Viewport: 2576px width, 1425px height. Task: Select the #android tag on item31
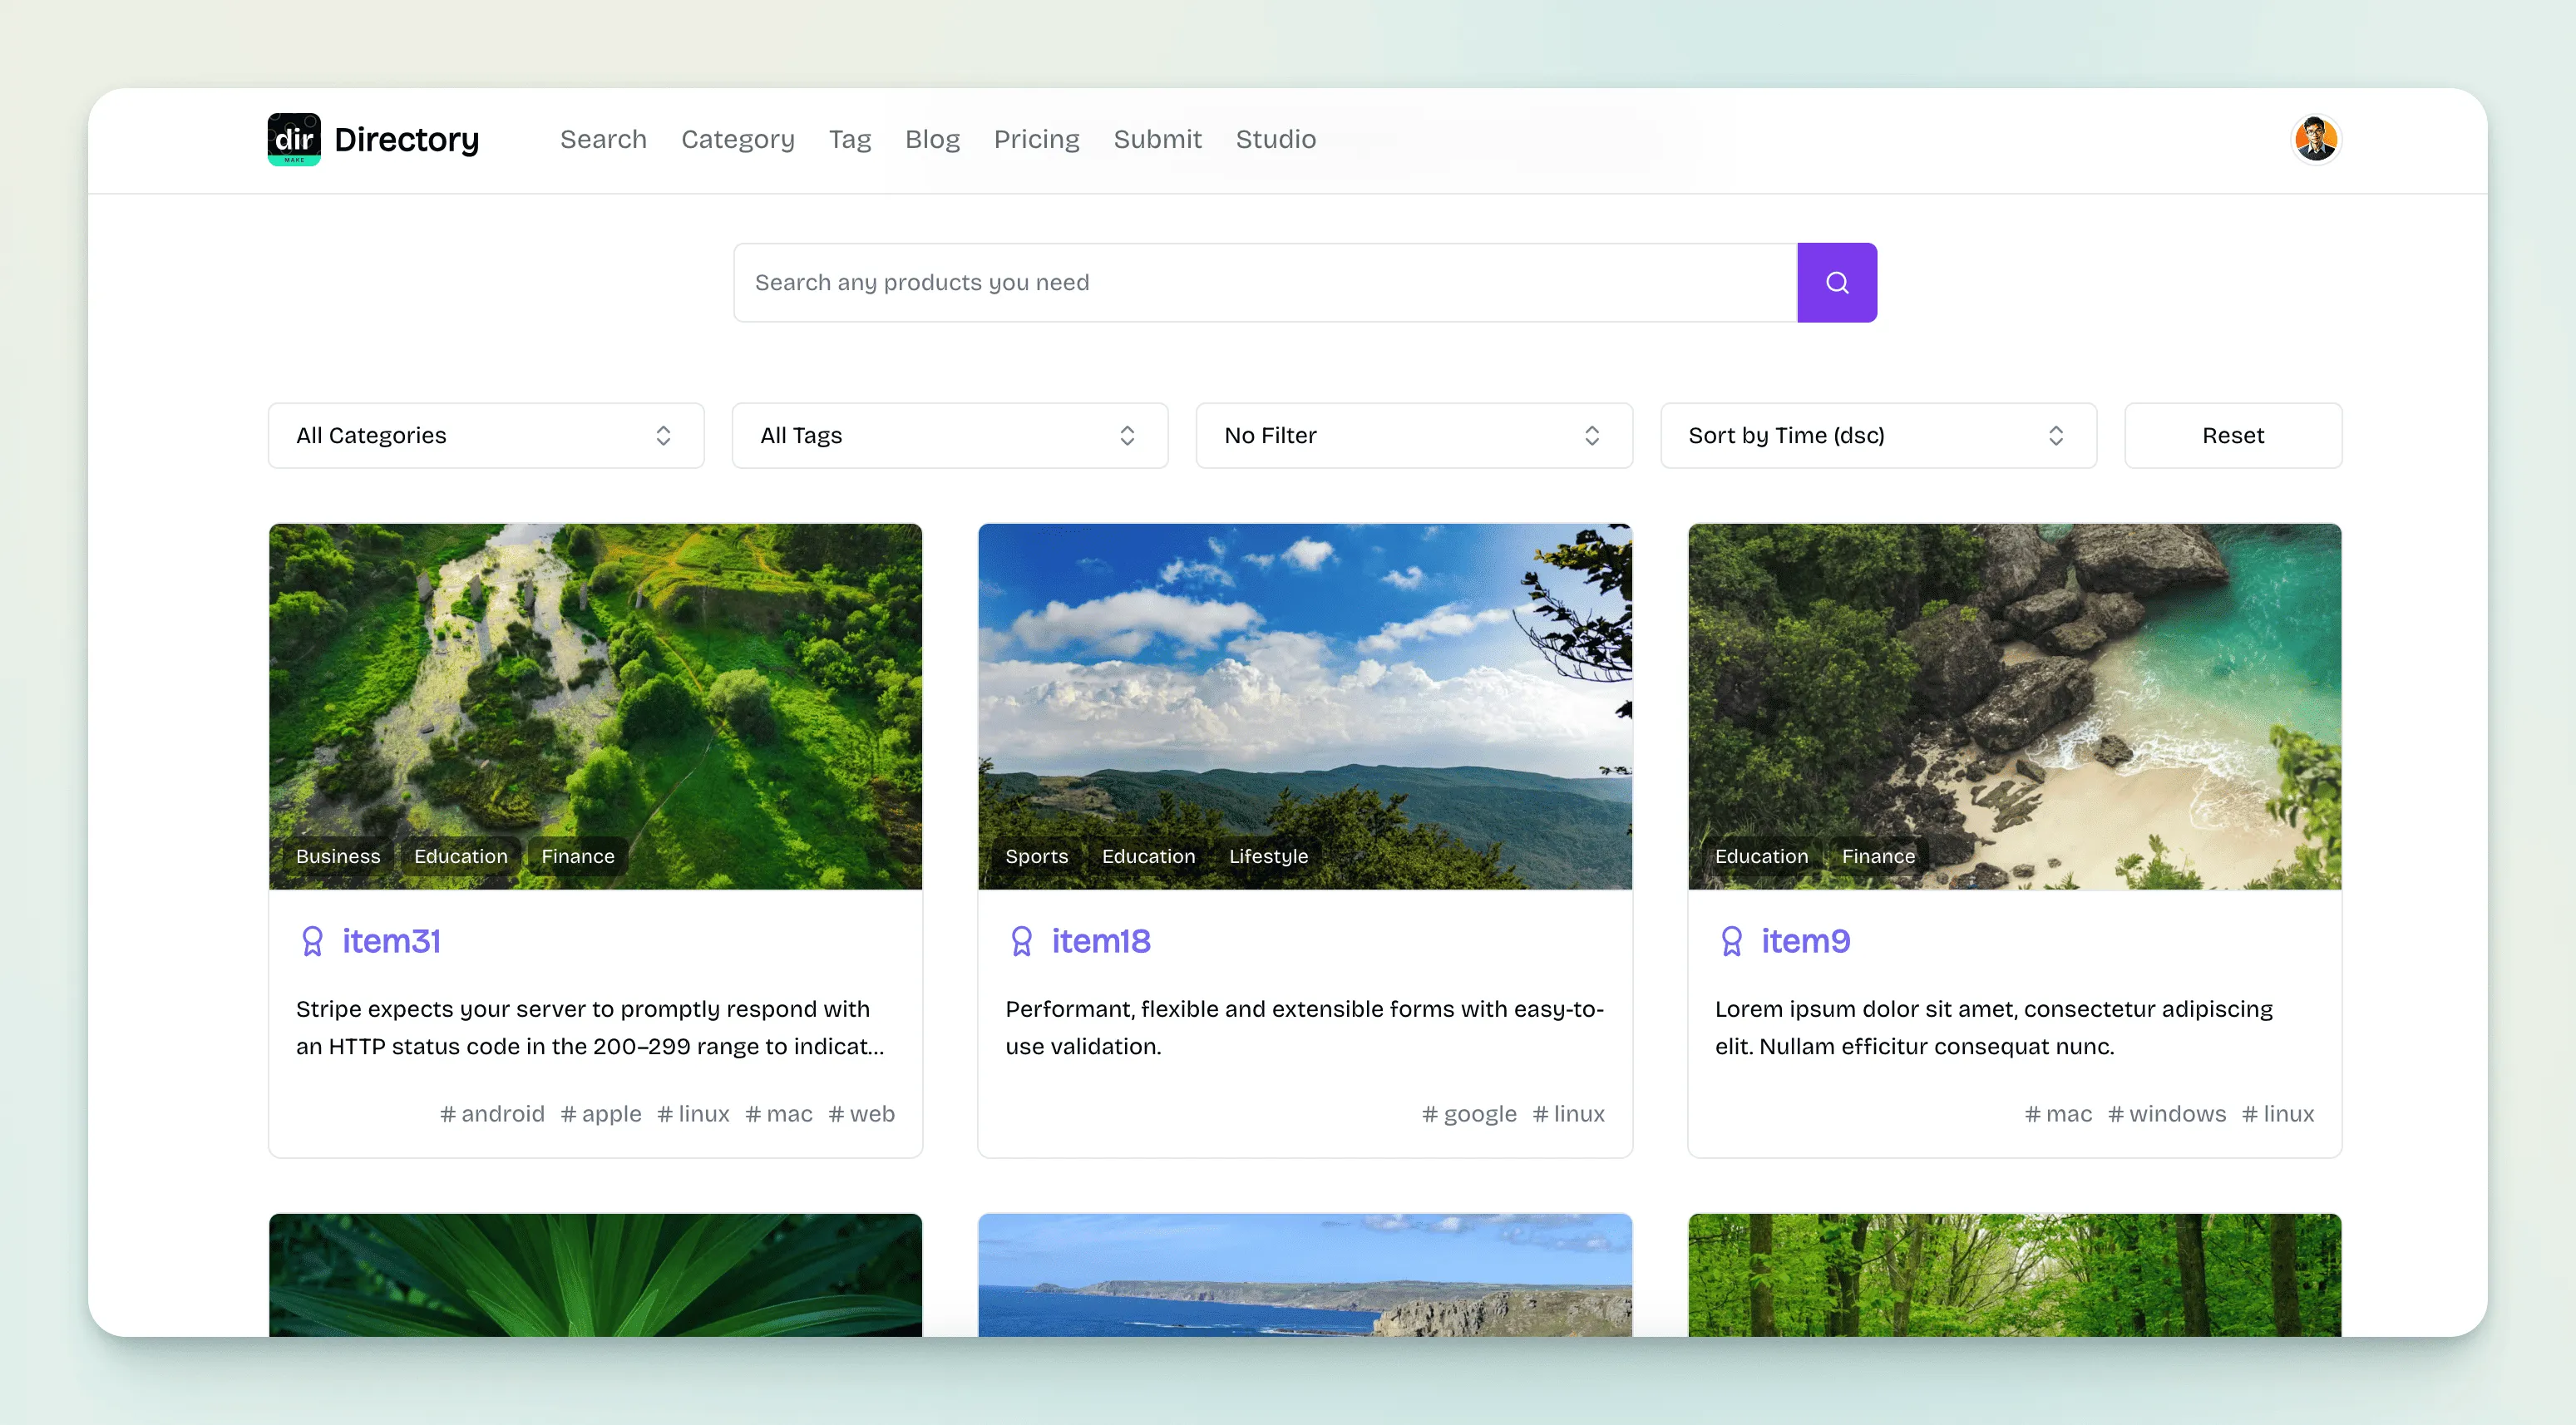click(492, 1113)
